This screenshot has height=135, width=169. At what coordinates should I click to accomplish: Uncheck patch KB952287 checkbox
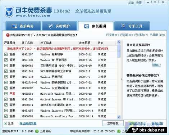(6, 54)
